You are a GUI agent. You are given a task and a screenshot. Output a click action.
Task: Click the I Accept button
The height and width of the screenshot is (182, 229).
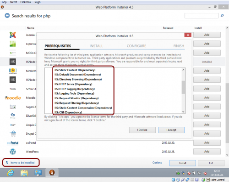171,130
